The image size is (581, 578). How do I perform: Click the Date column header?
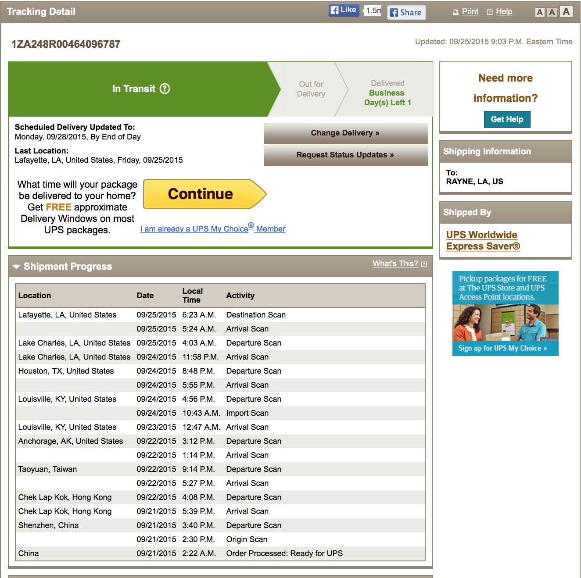[145, 296]
